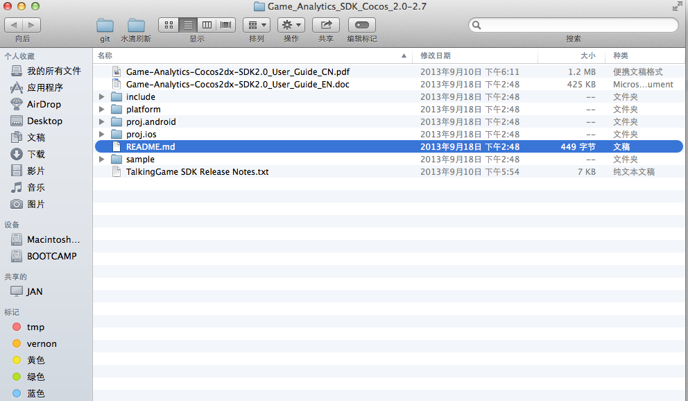
Task: Switch to icon view
Action: point(169,25)
